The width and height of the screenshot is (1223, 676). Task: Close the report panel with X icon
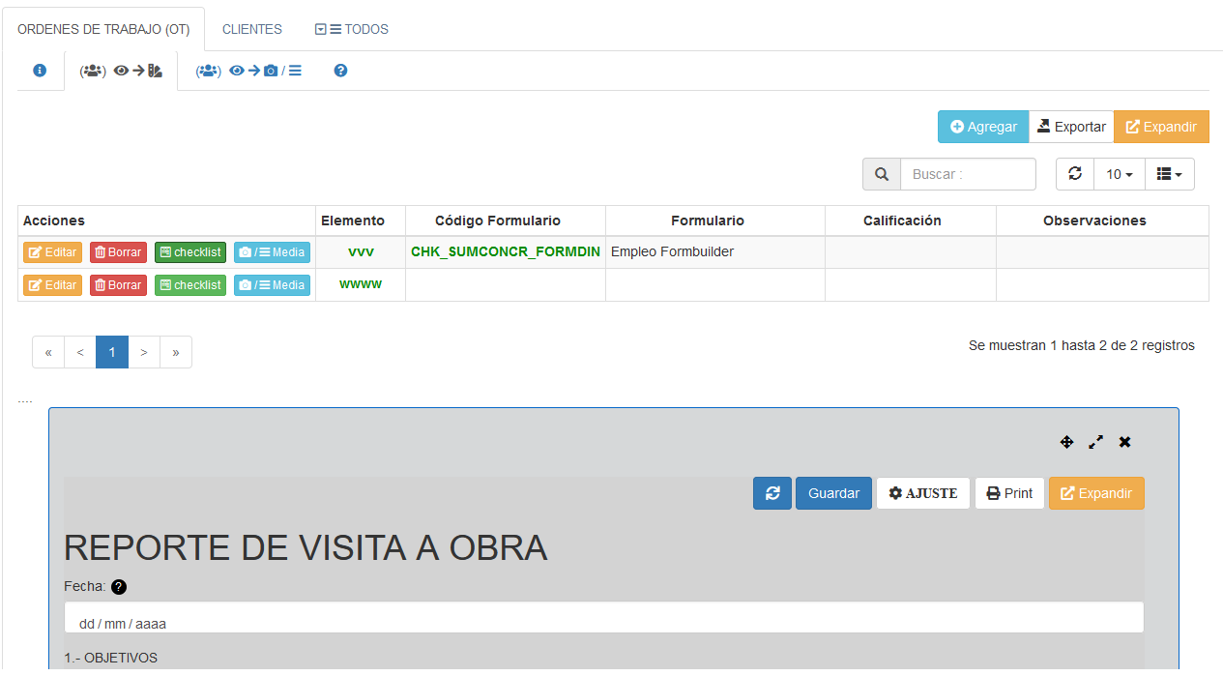click(1124, 442)
